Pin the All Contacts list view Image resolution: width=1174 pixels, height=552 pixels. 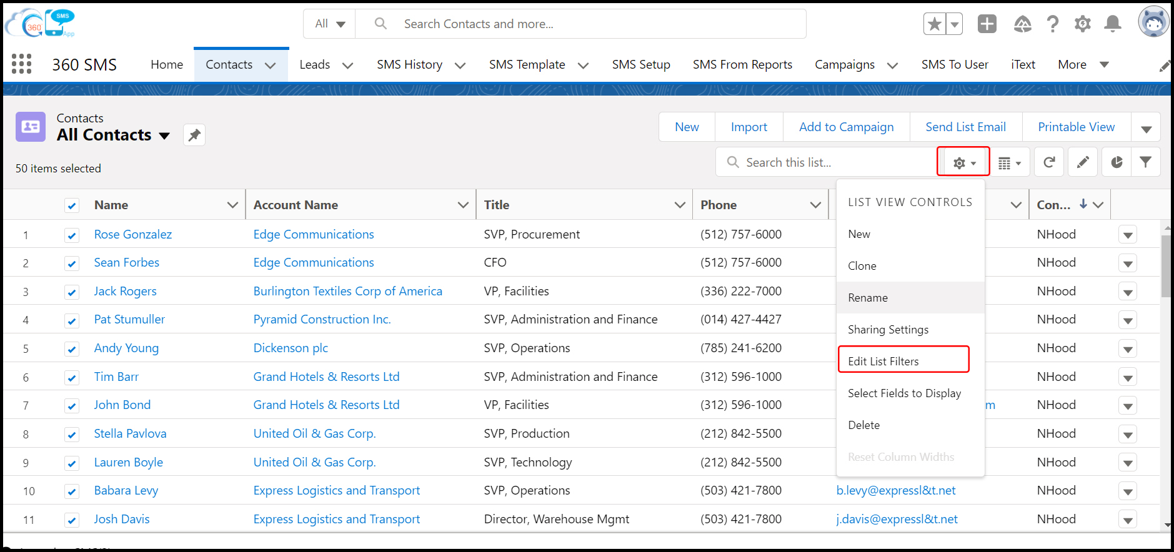(x=194, y=135)
